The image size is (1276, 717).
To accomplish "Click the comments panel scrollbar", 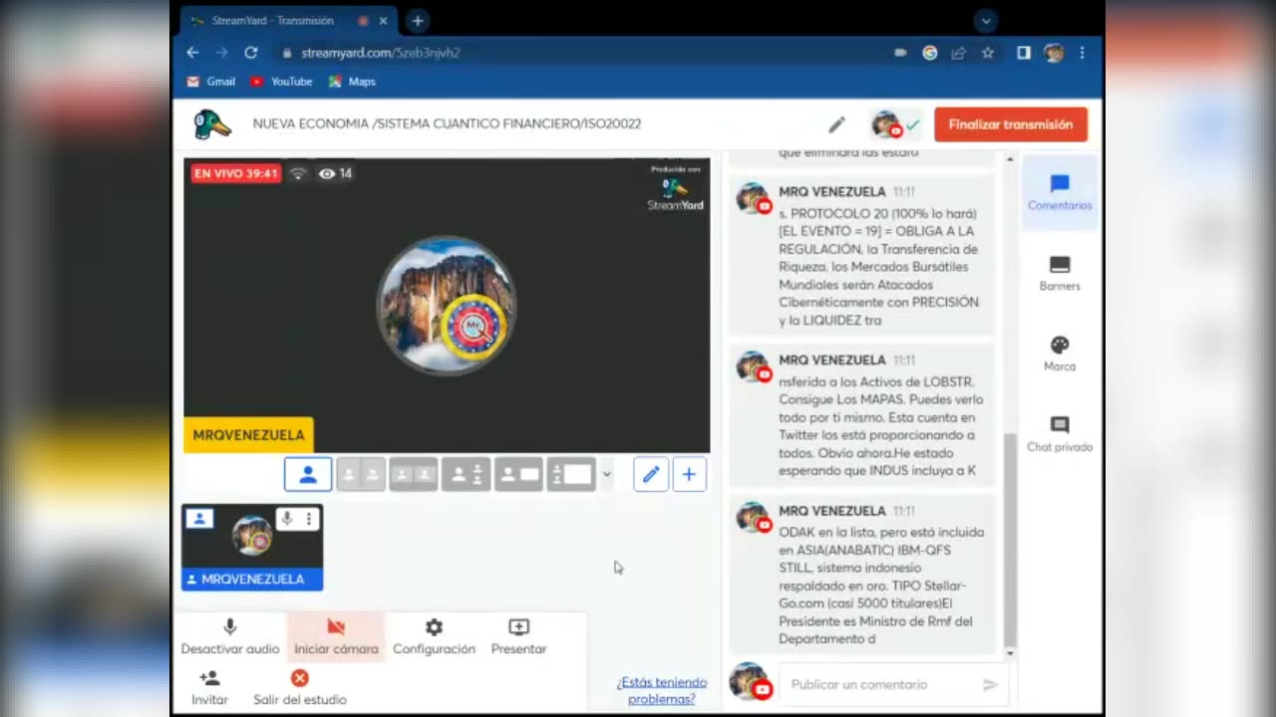I will (1010, 540).
